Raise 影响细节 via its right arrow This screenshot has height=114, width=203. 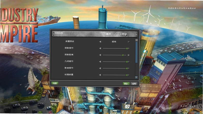coord(129,68)
